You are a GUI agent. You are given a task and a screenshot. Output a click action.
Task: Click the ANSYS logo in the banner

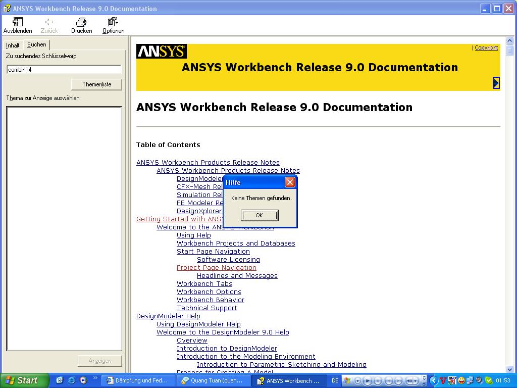(x=162, y=52)
